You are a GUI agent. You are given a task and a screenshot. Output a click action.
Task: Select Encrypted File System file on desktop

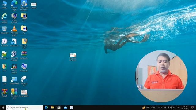[73, 57]
